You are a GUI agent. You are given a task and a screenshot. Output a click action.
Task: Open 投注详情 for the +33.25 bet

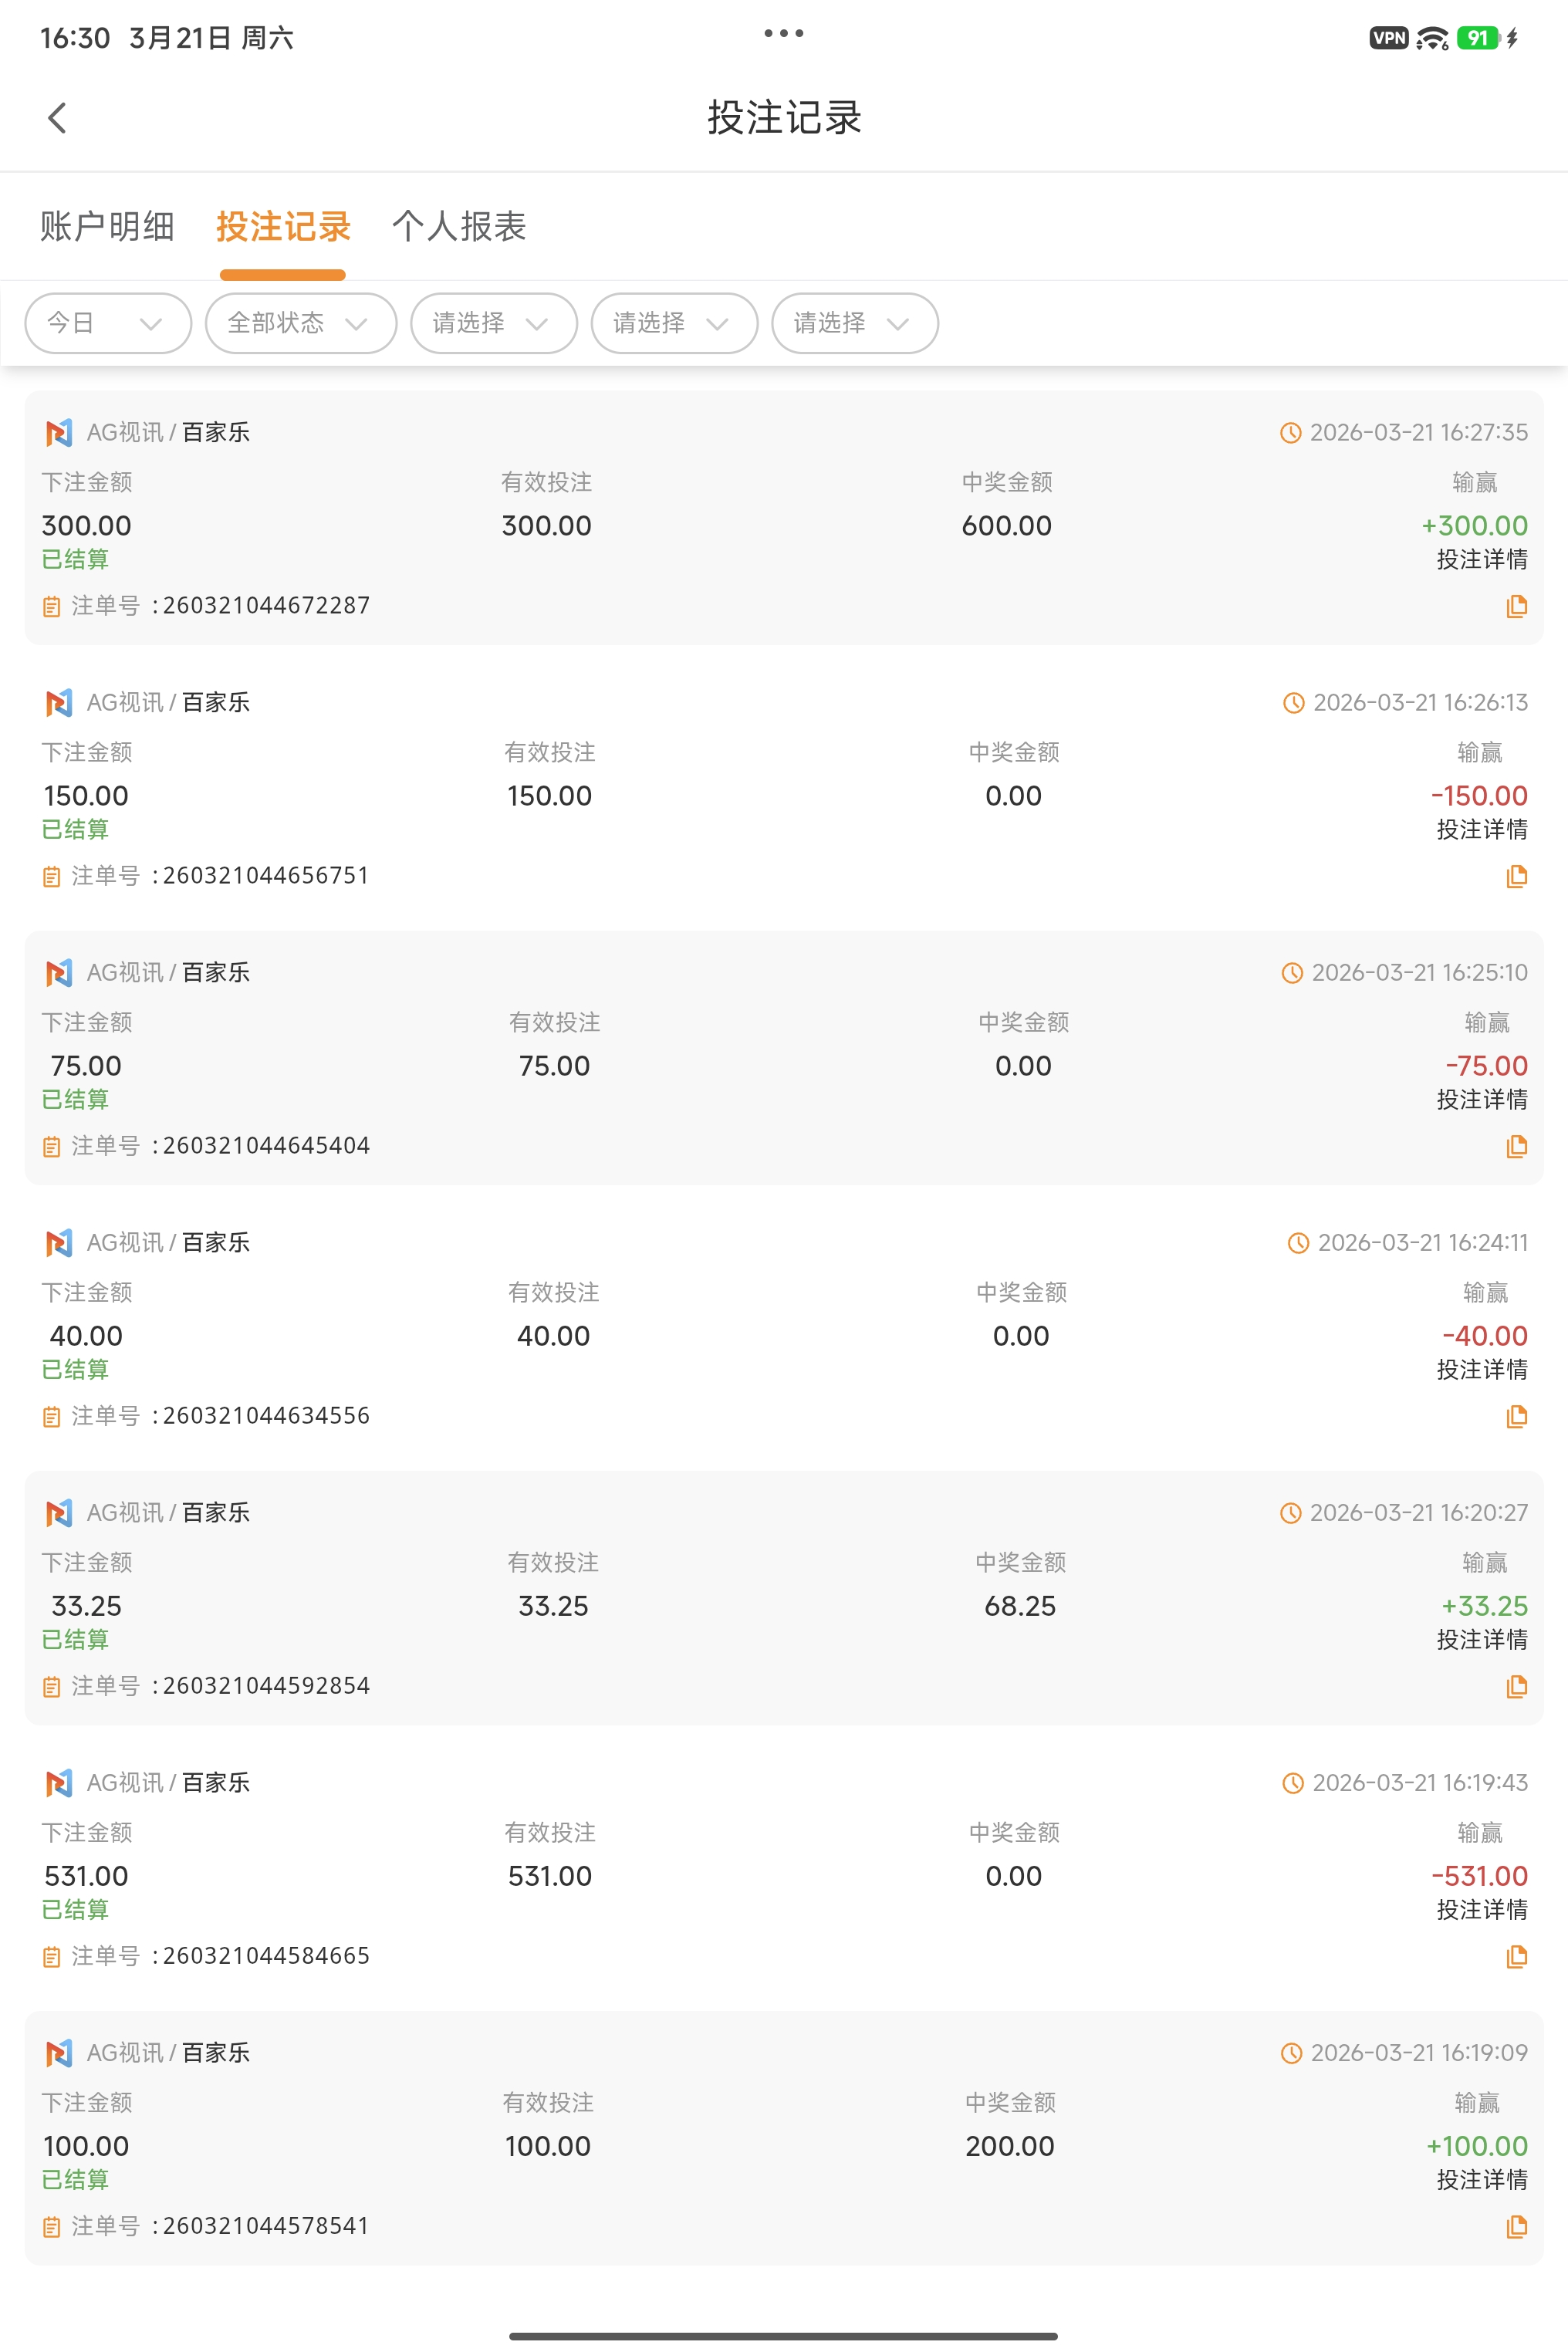[1481, 1640]
